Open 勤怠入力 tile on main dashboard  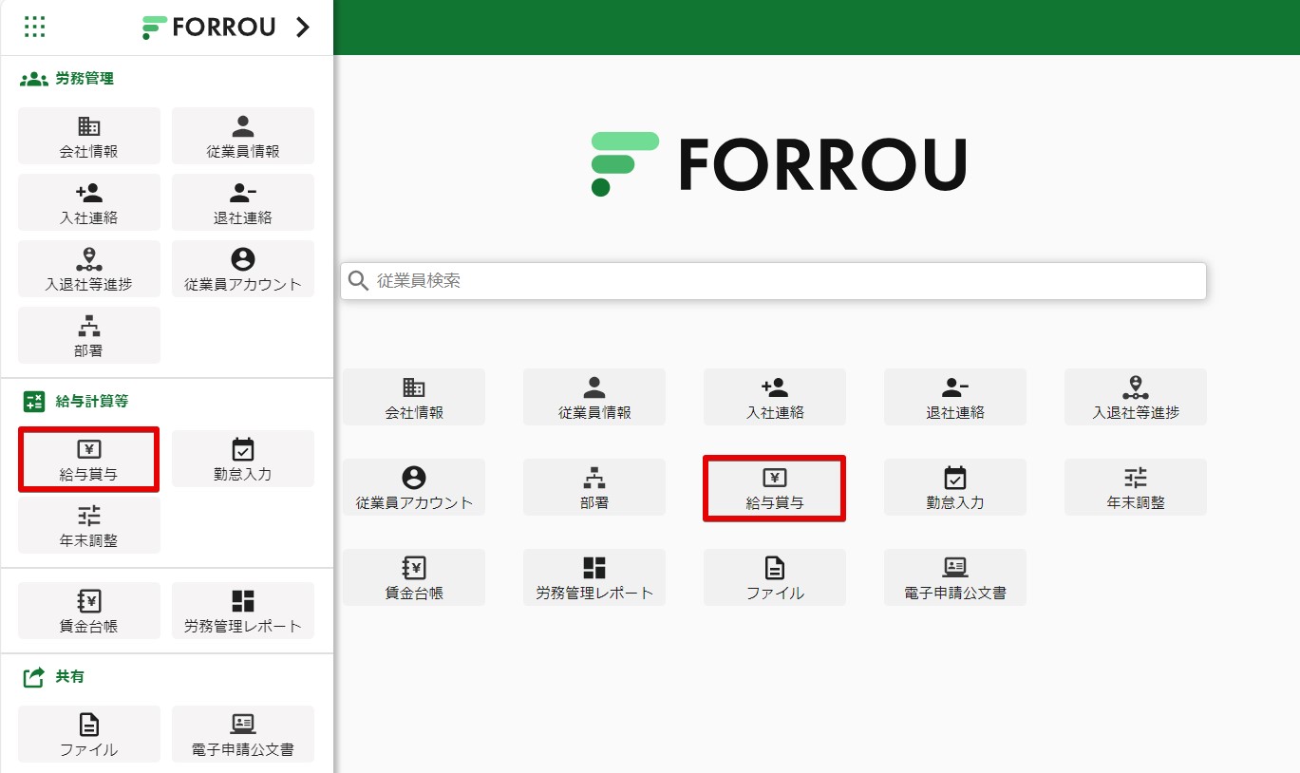tap(955, 487)
